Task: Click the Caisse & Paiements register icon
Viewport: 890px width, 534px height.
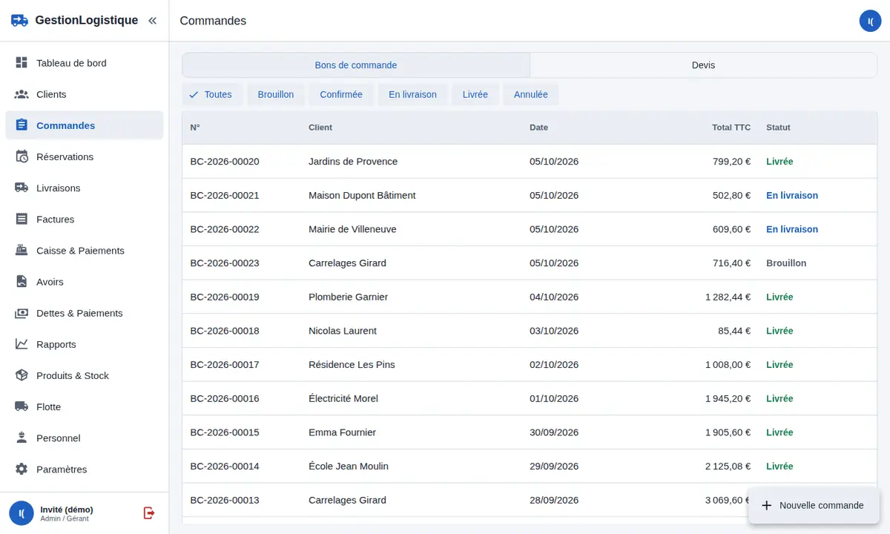Action: pyautogui.click(x=22, y=250)
